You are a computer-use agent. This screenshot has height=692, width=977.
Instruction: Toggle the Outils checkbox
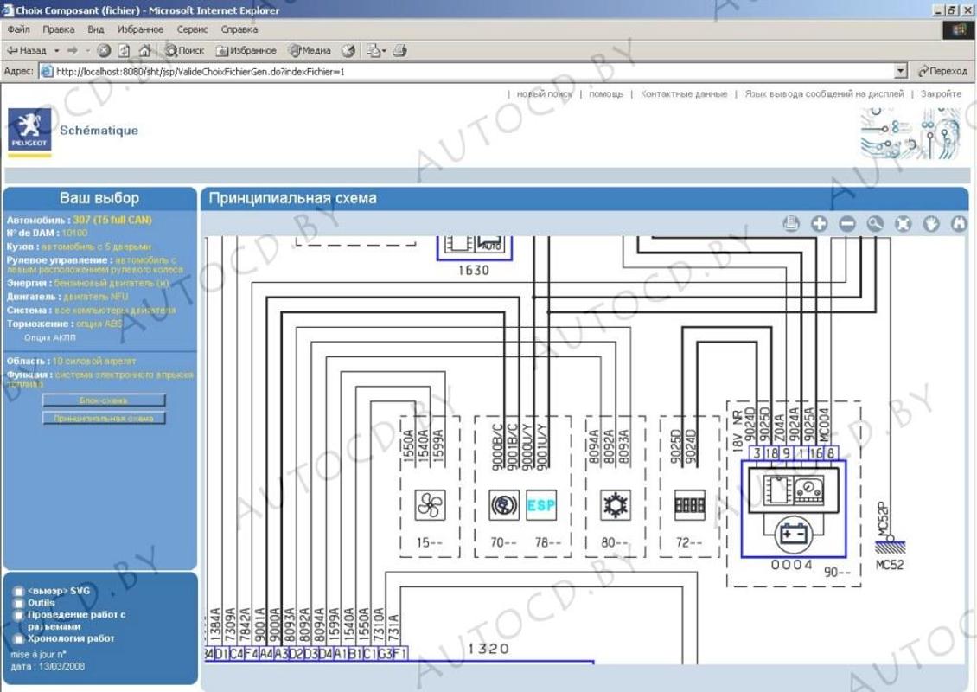[19, 603]
